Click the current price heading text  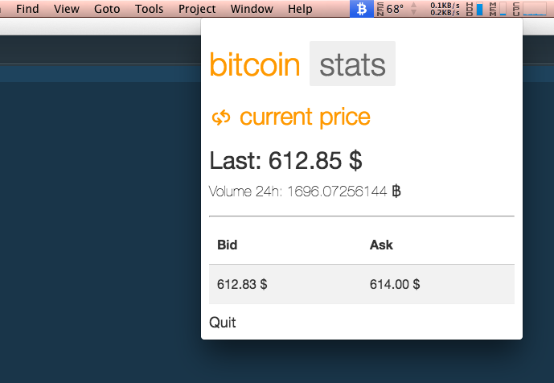pos(305,117)
